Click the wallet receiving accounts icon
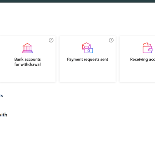 (x=148, y=48)
